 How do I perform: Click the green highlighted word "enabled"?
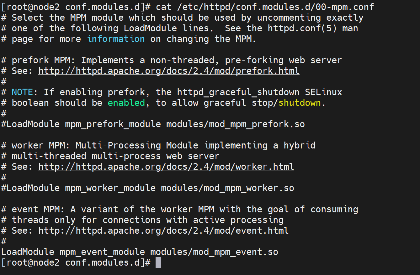pyautogui.click(x=126, y=103)
